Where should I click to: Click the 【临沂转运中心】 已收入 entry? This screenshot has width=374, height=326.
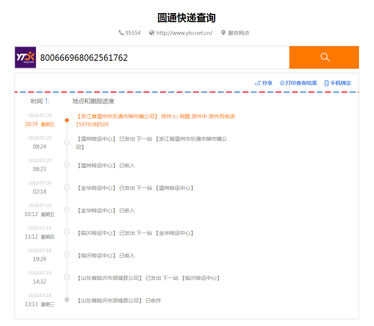point(105,255)
